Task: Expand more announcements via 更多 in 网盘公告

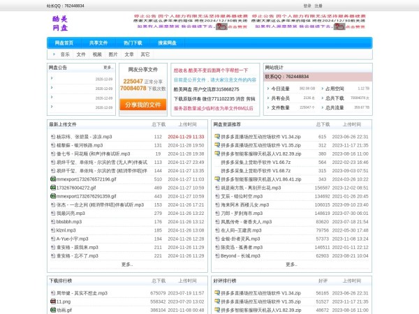Action: 108,68
